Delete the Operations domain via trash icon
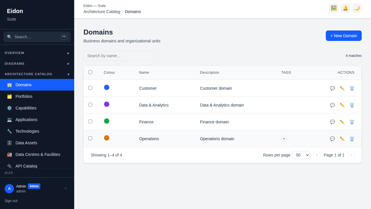371x209 pixels. (x=352, y=139)
